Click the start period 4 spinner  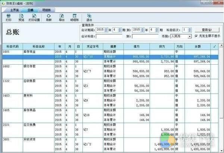117,30
